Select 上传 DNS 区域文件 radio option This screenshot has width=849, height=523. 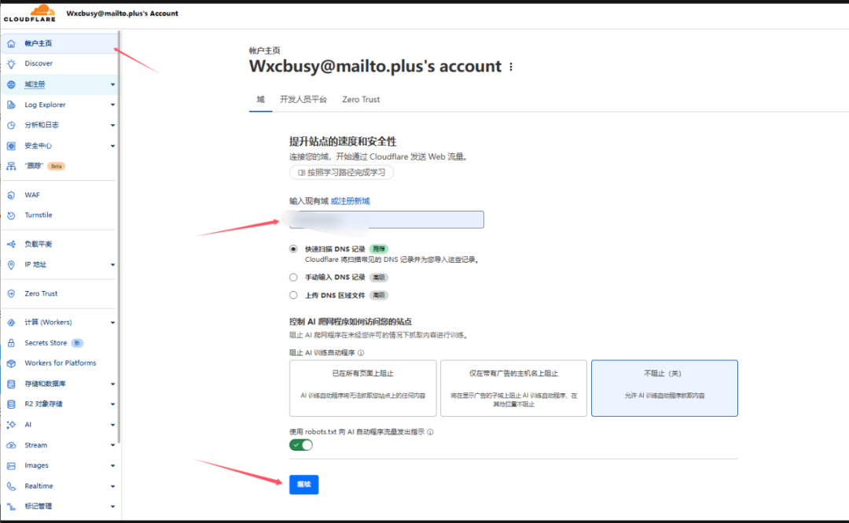(294, 296)
